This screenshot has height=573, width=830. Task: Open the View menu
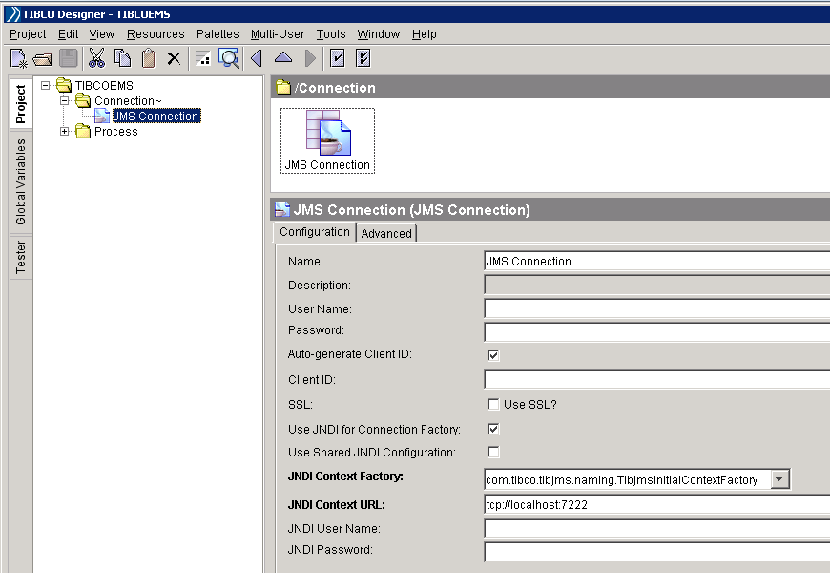point(102,34)
